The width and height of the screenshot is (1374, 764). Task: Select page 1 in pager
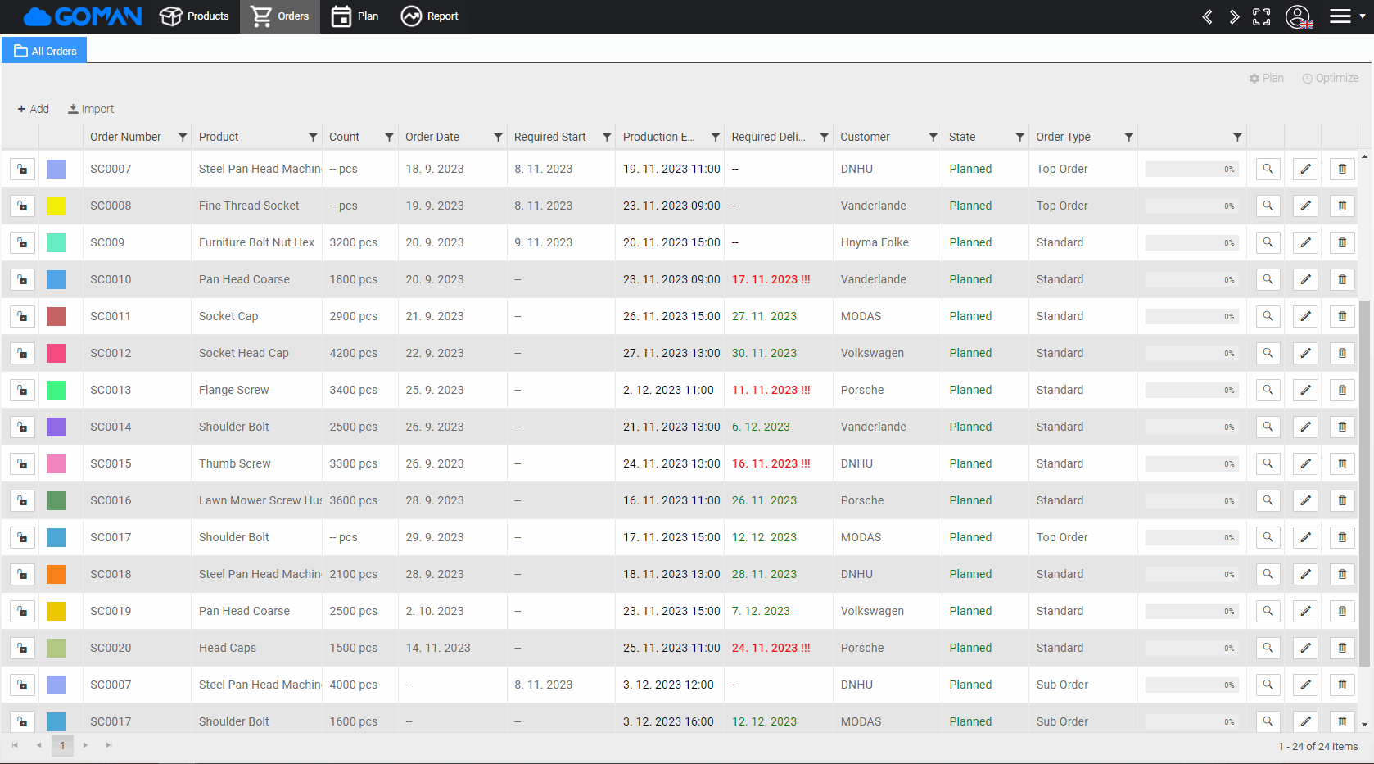[x=62, y=745]
